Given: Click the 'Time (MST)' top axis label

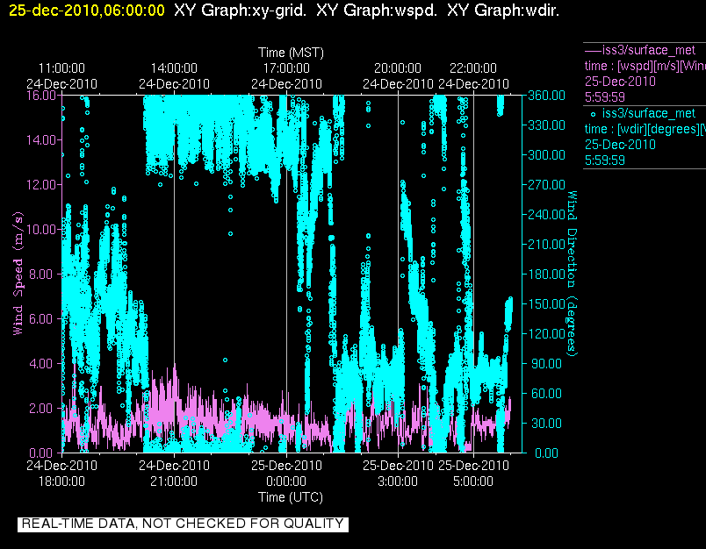Looking at the screenshot, I should [291, 53].
